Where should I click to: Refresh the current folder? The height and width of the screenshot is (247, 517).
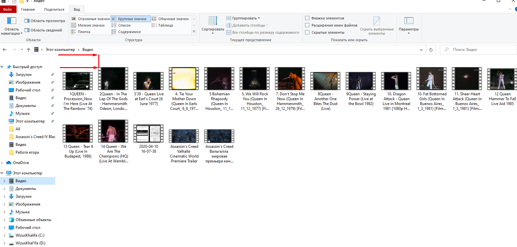(x=431, y=50)
